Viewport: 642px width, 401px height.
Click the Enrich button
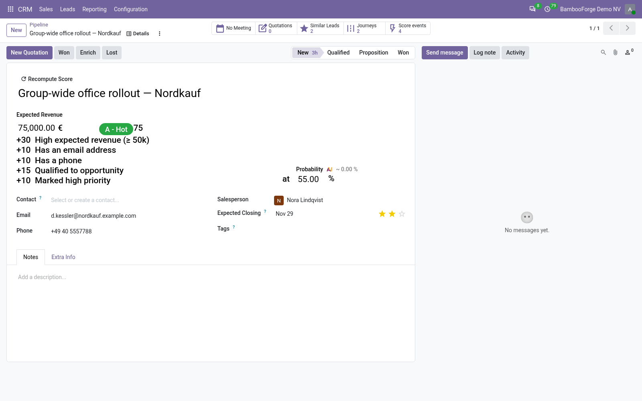(88, 53)
